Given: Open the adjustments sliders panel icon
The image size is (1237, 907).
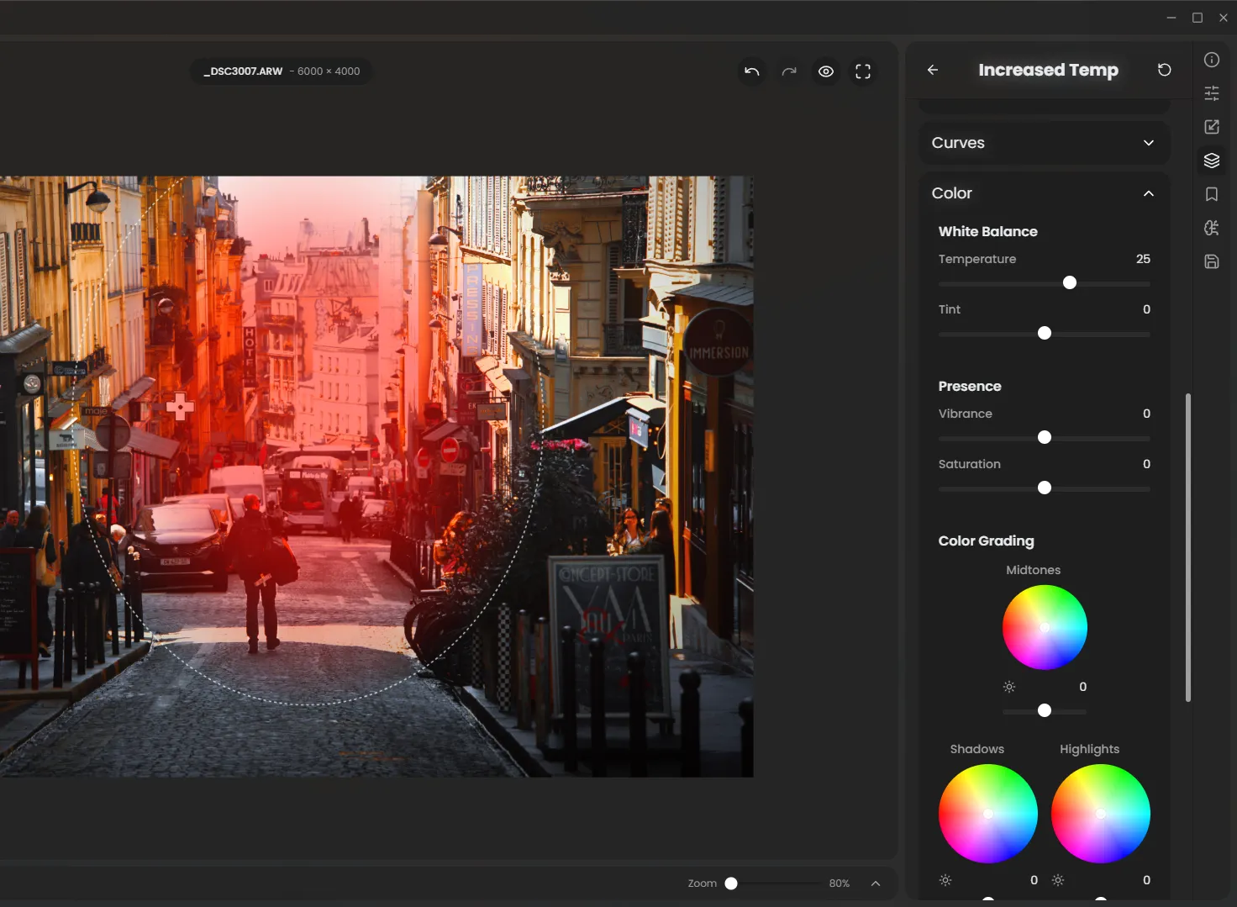Looking at the screenshot, I should (1211, 93).
